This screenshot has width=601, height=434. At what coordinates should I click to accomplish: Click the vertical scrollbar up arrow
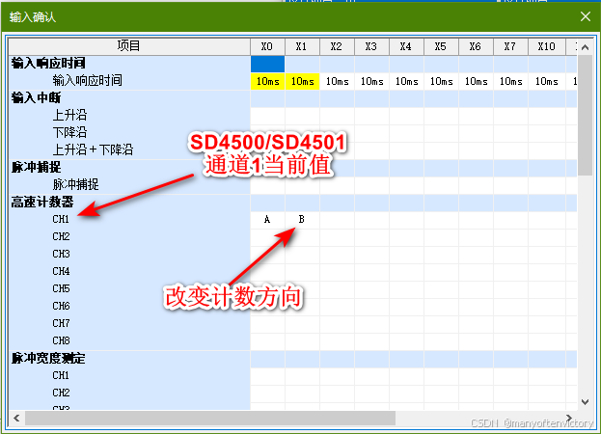click(585, 47)
